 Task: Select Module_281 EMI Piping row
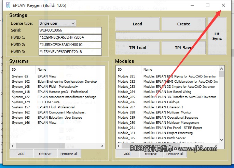tap(167, 76)
